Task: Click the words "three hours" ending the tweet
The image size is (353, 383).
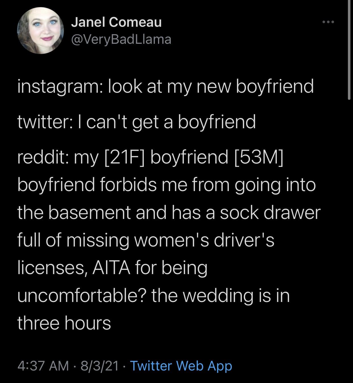Action: tap(64, 323)
